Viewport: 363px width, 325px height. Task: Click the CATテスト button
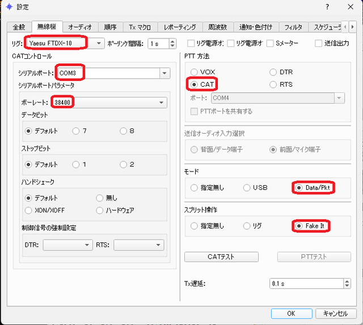(221, 257)
